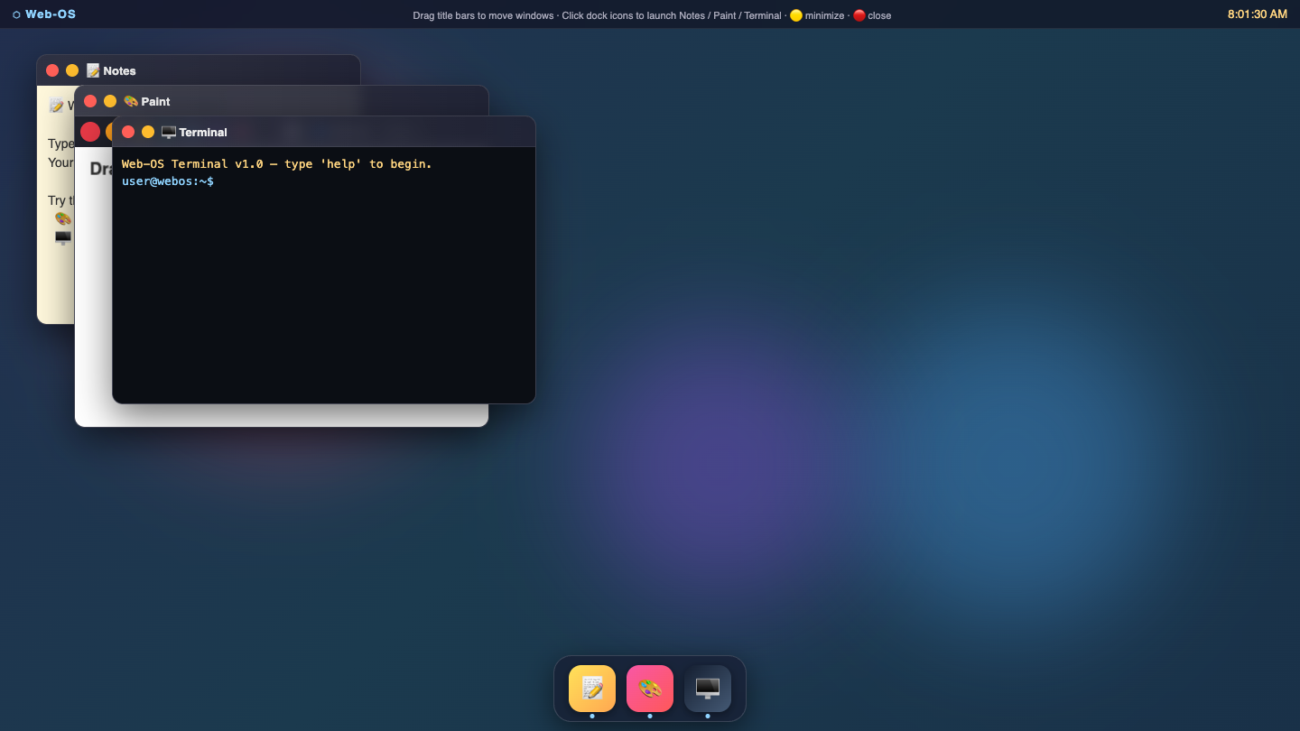This screenshot has width=1300, height=731.
Task: Click the white Paint canvas area
Action: coord(298,414)
